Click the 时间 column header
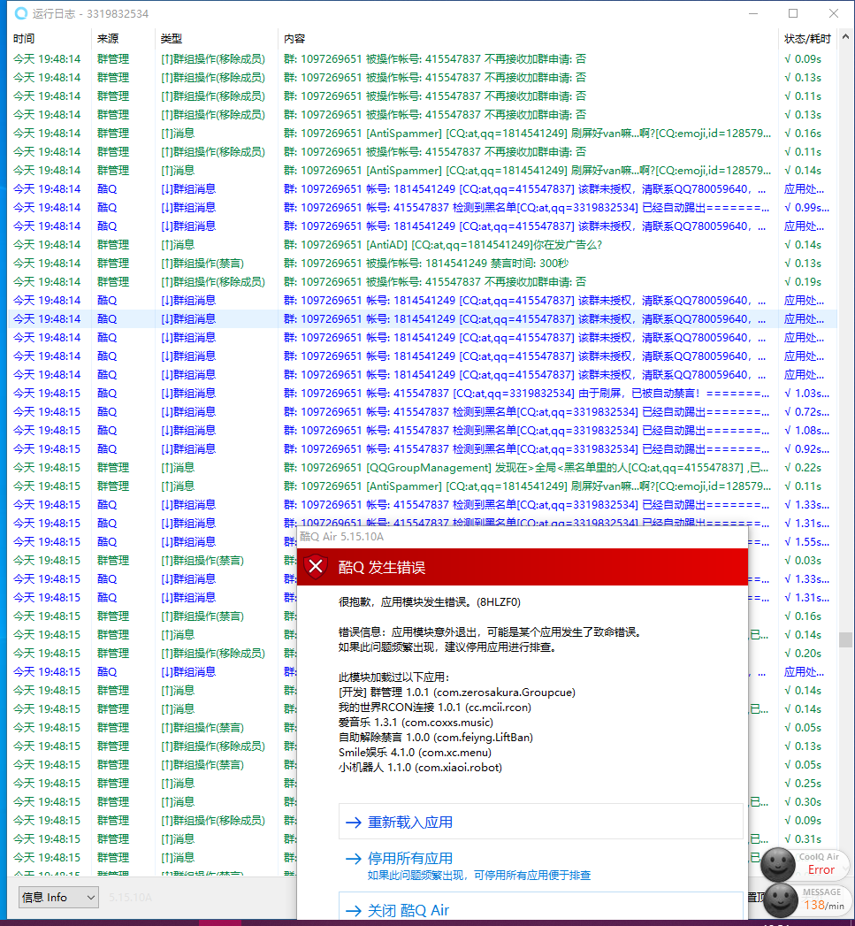Viewport: 855px width, 926px height. (25, 39)
